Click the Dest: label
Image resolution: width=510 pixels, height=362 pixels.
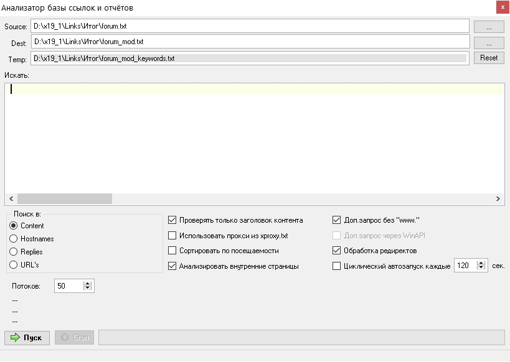pos(19,43)
